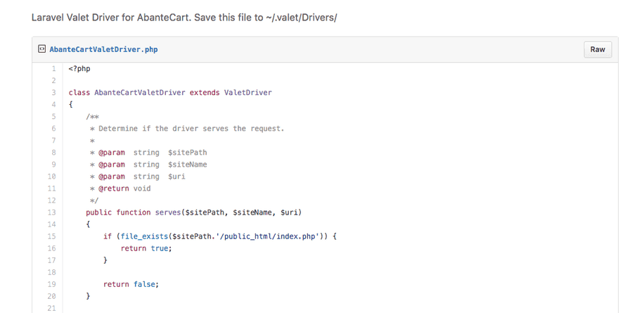642x313 pixels.
Task: Select line number 1
Action: tap(53, 69)
